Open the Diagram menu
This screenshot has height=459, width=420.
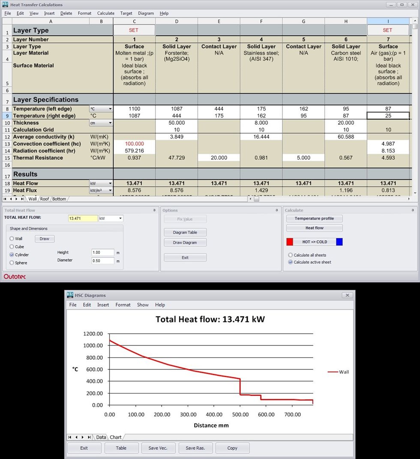[x=146, y=13]
